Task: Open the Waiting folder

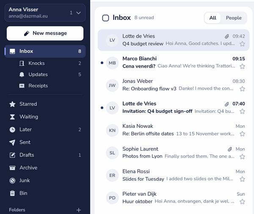Action: click(45, 117)
